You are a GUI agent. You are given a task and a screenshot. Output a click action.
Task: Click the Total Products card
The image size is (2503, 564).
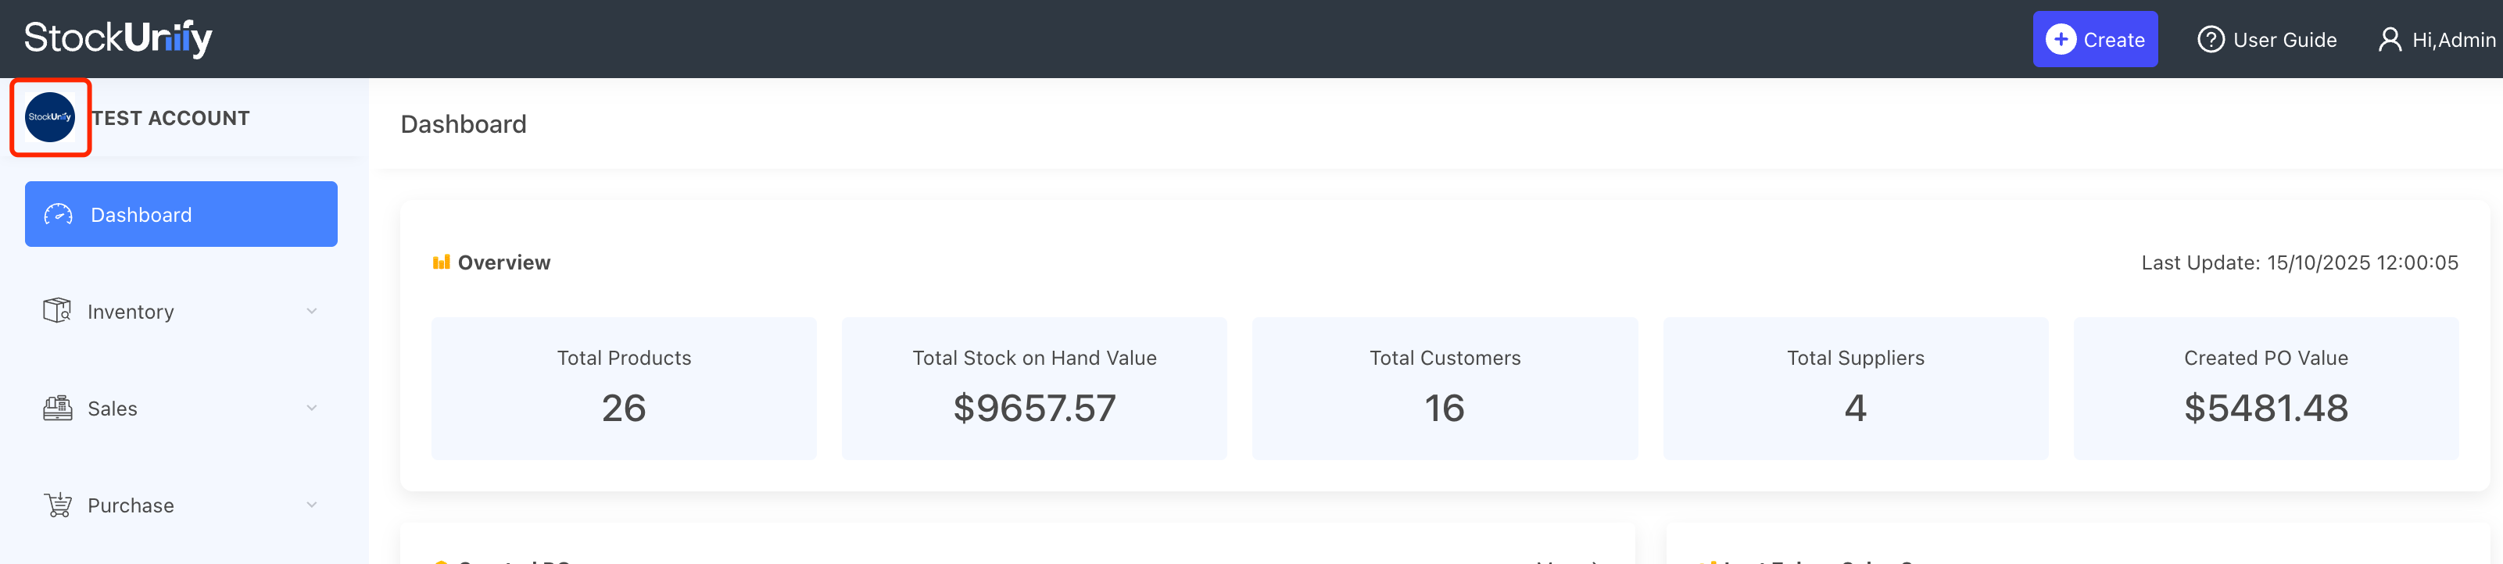pyautogui.click(x=624, y=388)
